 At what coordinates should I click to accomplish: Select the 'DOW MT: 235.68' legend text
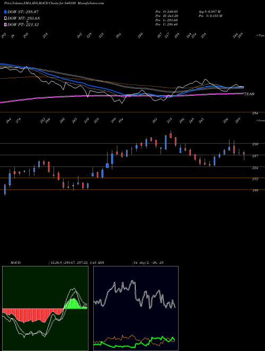point(23,18)
